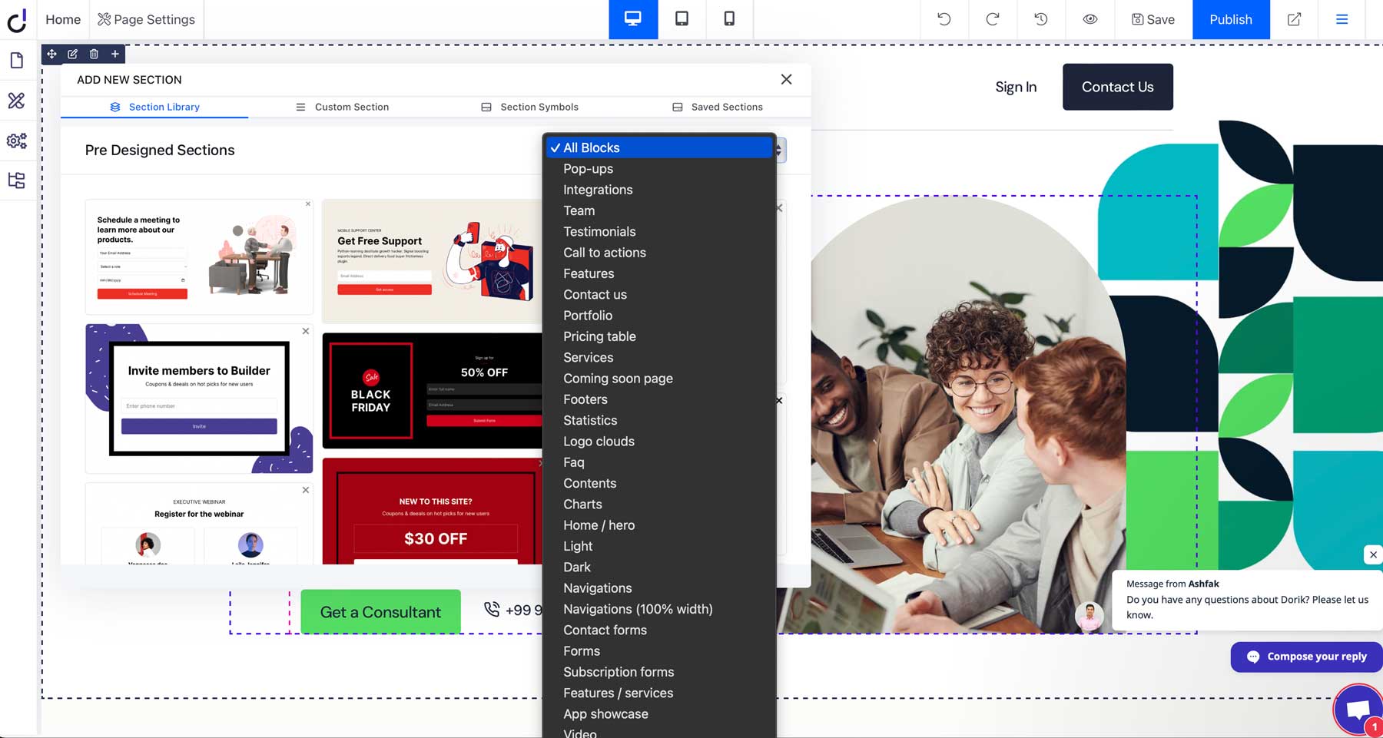Redo the last change
This screenshot has width=1383, height=738.
[992, 19]
